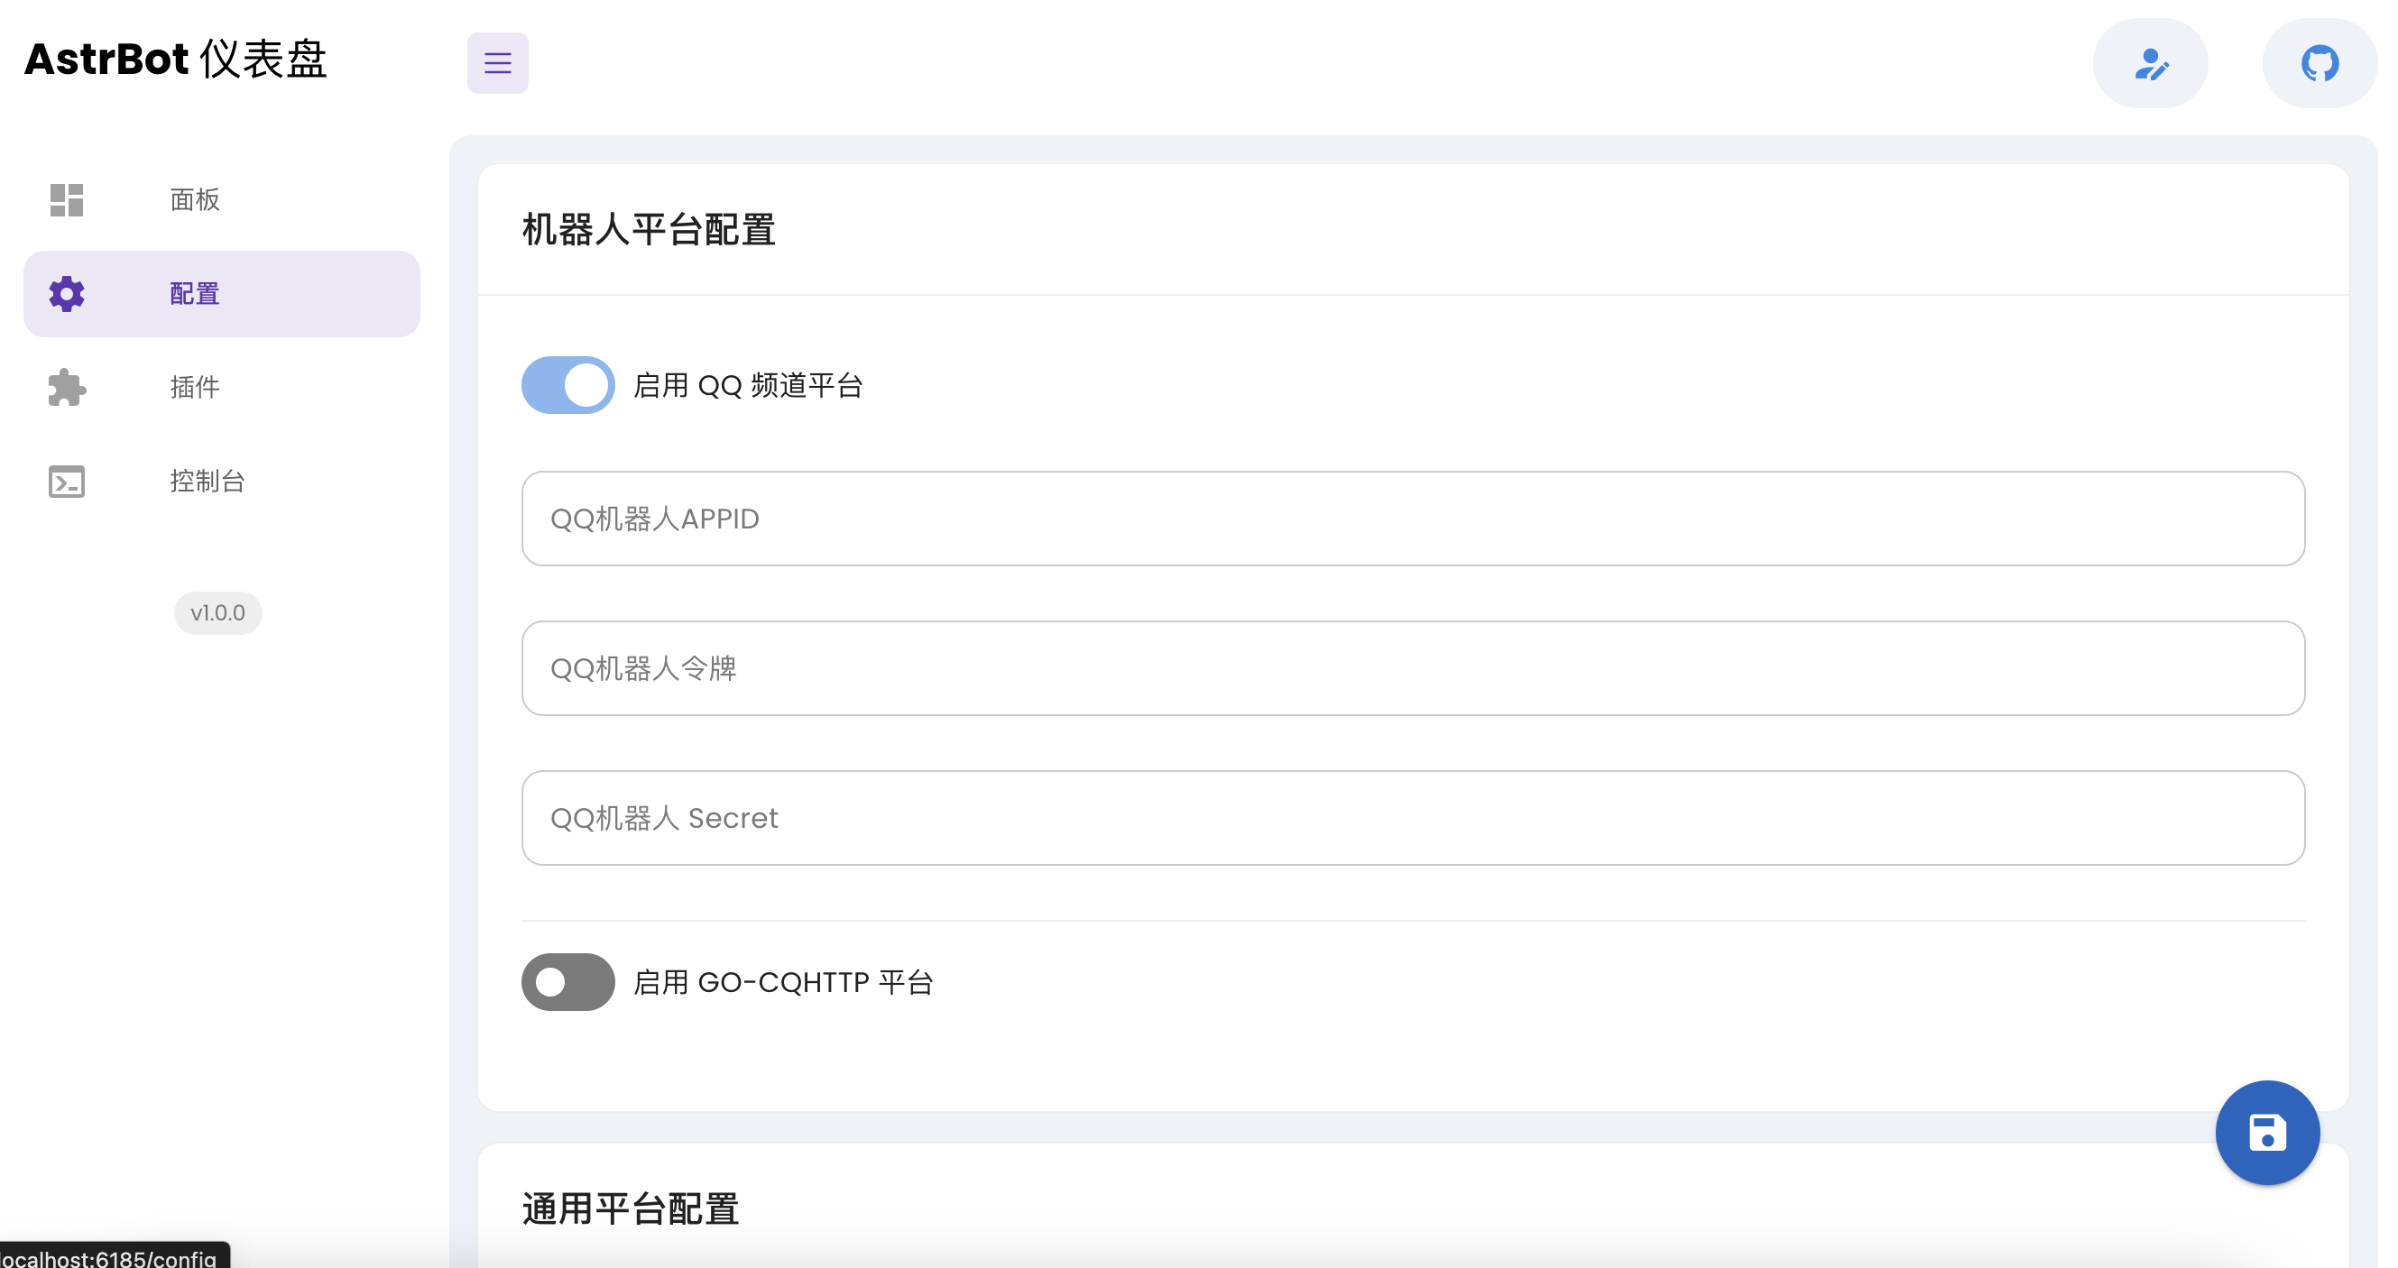Click the gear icon for 配置
This screenshot has width=2398, height=1268.
click(x=66, y=294)
